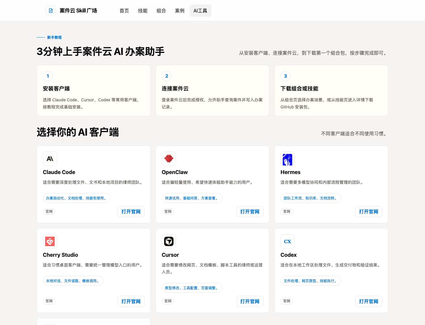This screenshot has height=325, width=425.
Task: Click the black Cursor cube icon
Action: [x=169, y=241]
